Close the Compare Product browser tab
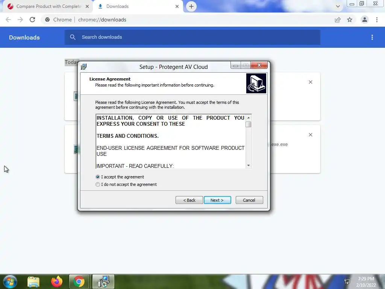Viewport: 385px width, 289px height. [87, 7]
